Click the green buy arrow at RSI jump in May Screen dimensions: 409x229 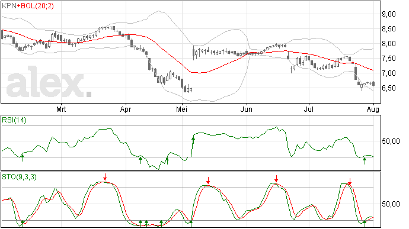(x=193, y=140)
